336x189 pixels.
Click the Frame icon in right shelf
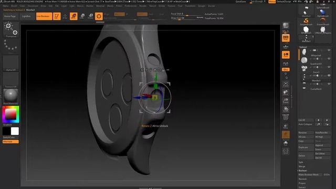(286, 85)
